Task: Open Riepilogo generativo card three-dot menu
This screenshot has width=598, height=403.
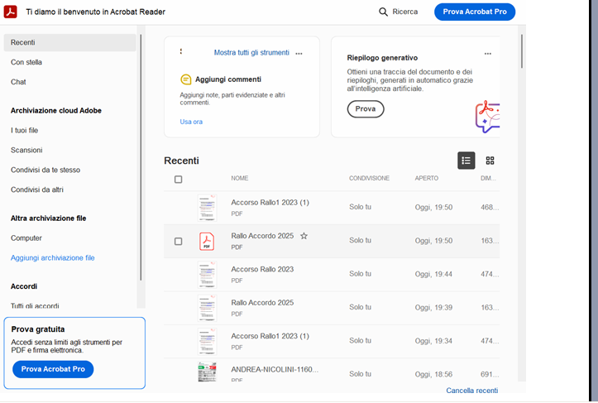Action: coord(488,54)
